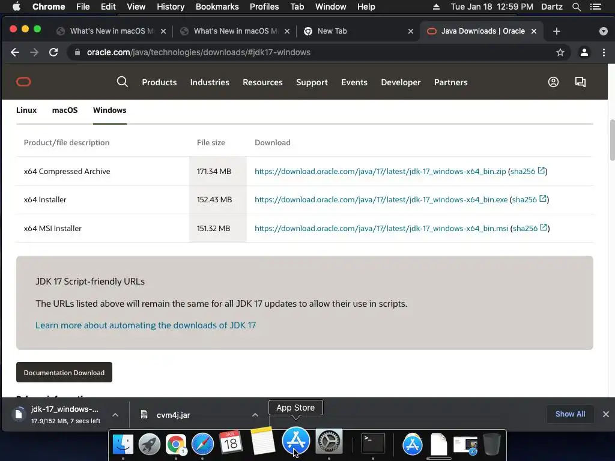Image resolution: width=615 pixels, height=461 pixels.
Task: Open Safari from the dock
Action: 202,444
